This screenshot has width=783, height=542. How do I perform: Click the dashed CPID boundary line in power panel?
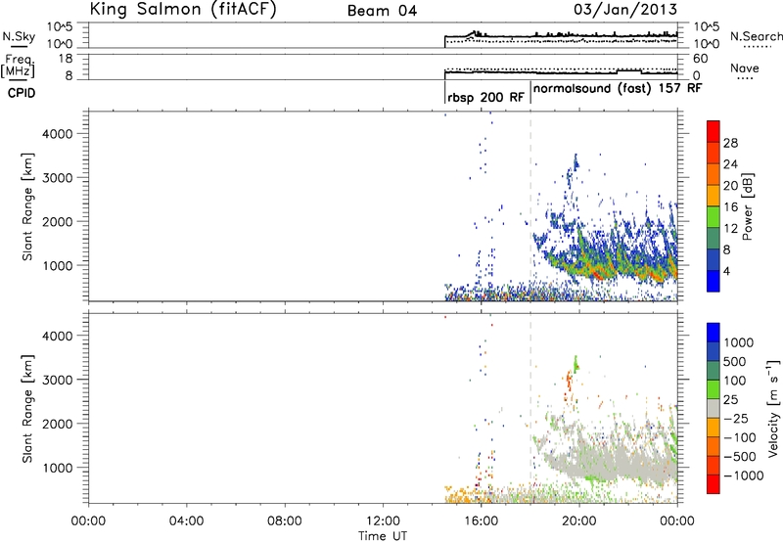point(530,206)
